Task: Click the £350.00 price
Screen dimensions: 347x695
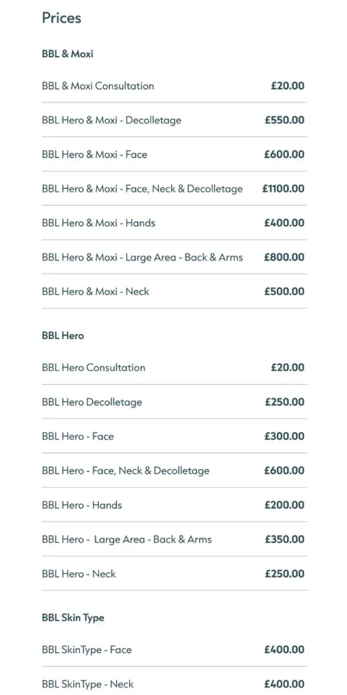Action: coord(284,539)
